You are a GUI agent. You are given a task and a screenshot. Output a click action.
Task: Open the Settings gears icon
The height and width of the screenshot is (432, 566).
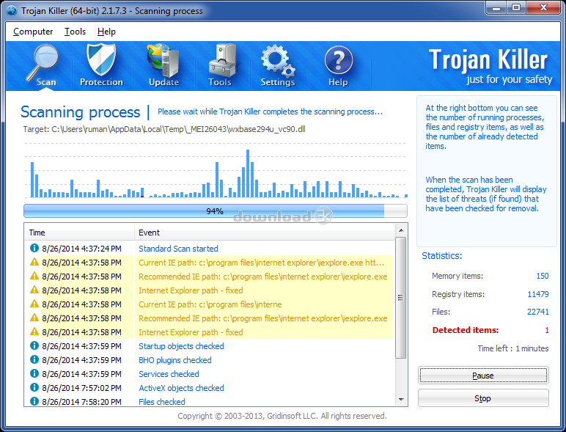tap(278, 61)
